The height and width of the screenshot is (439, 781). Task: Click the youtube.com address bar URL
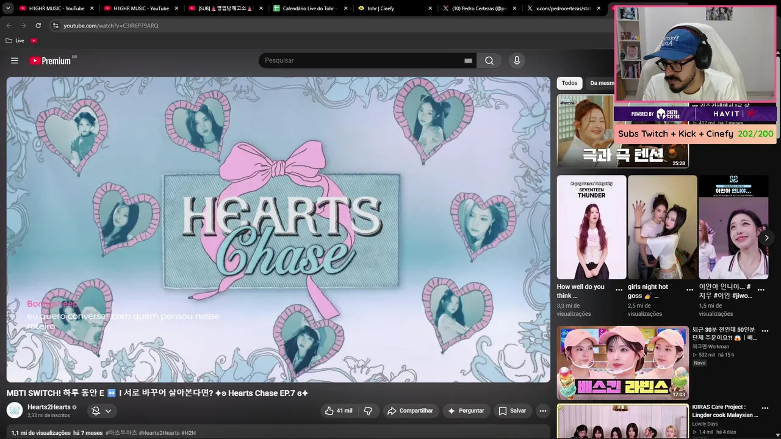(111, 26)
